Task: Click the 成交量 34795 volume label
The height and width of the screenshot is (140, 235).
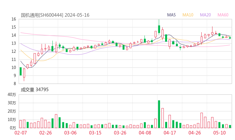Action: click(x=35, y=90)
